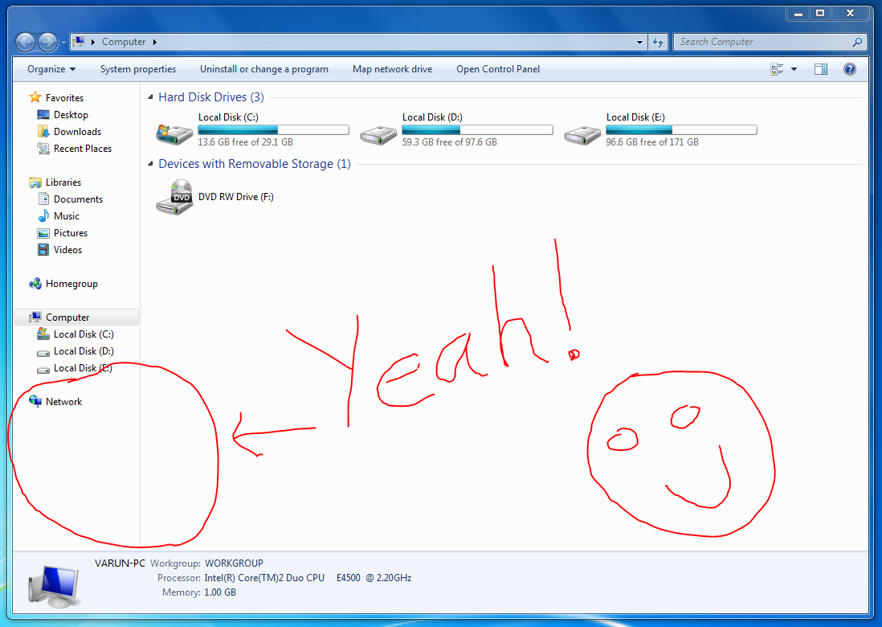Select Local Disk (E:) drive icon
Screen dimensions: 882x627
click(582, 134)
